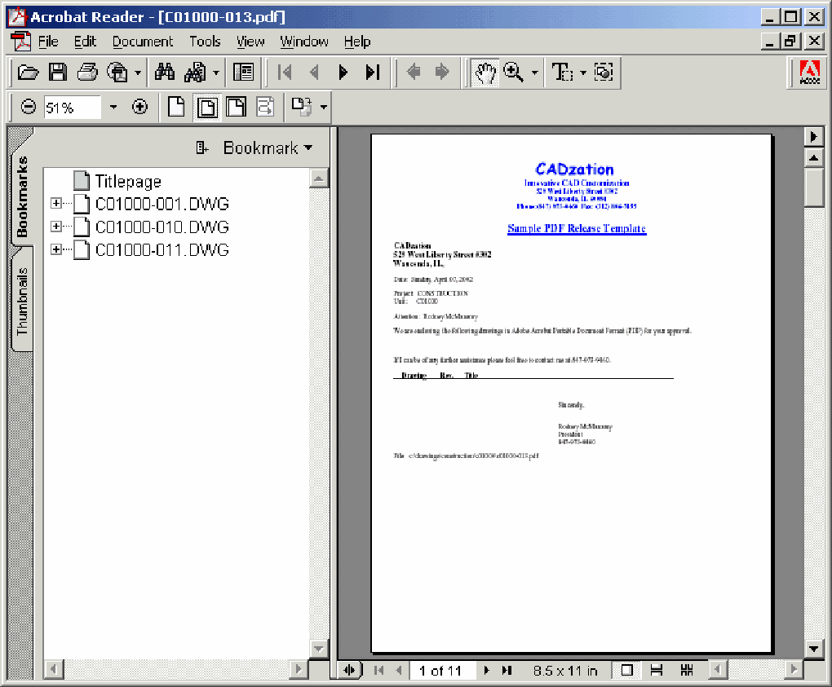Select the Titlepage bookmark
This screenshot has height=687, width=832.
tap(128, 181)
